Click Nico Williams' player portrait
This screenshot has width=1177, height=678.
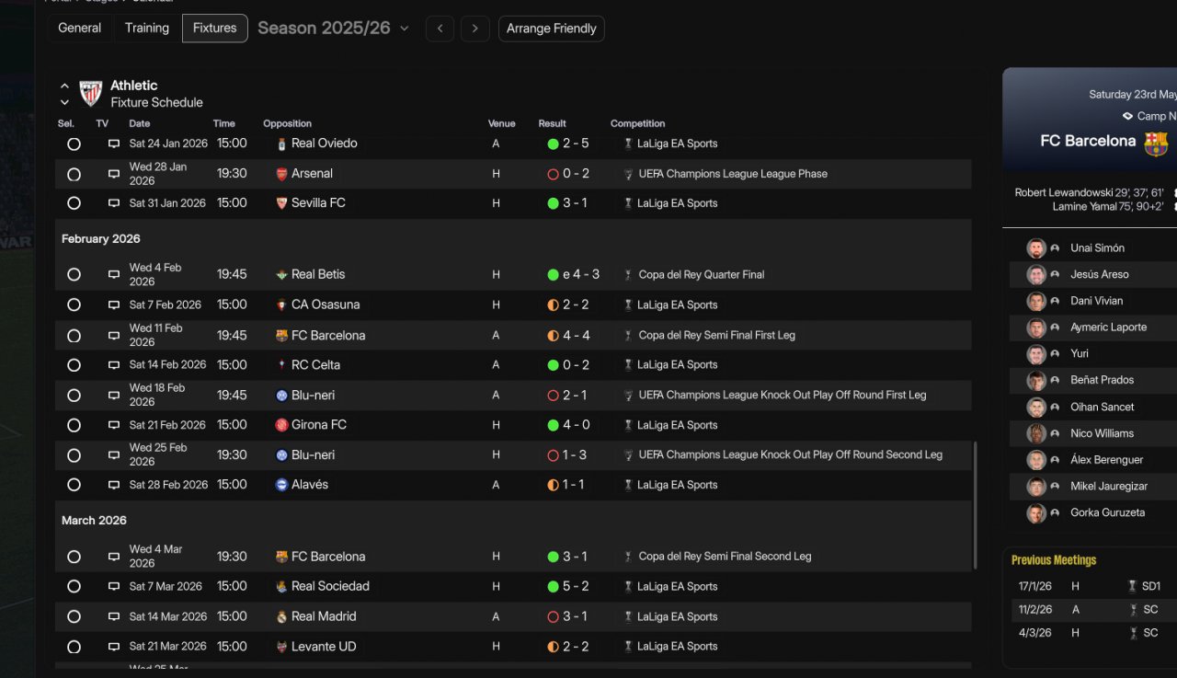coord(1036,433)
